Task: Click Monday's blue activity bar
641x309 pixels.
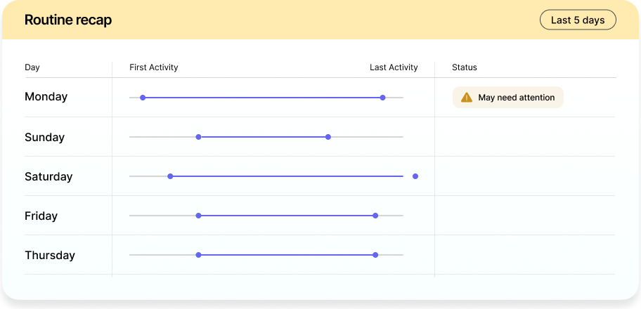Action: 262,98
